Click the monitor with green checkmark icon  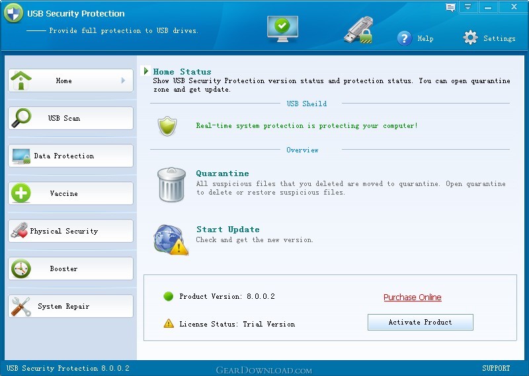pyautogui.click(x=282, y=28)
